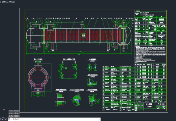
Task: Open the recent commands dropdown
Action: coord(10,119)
